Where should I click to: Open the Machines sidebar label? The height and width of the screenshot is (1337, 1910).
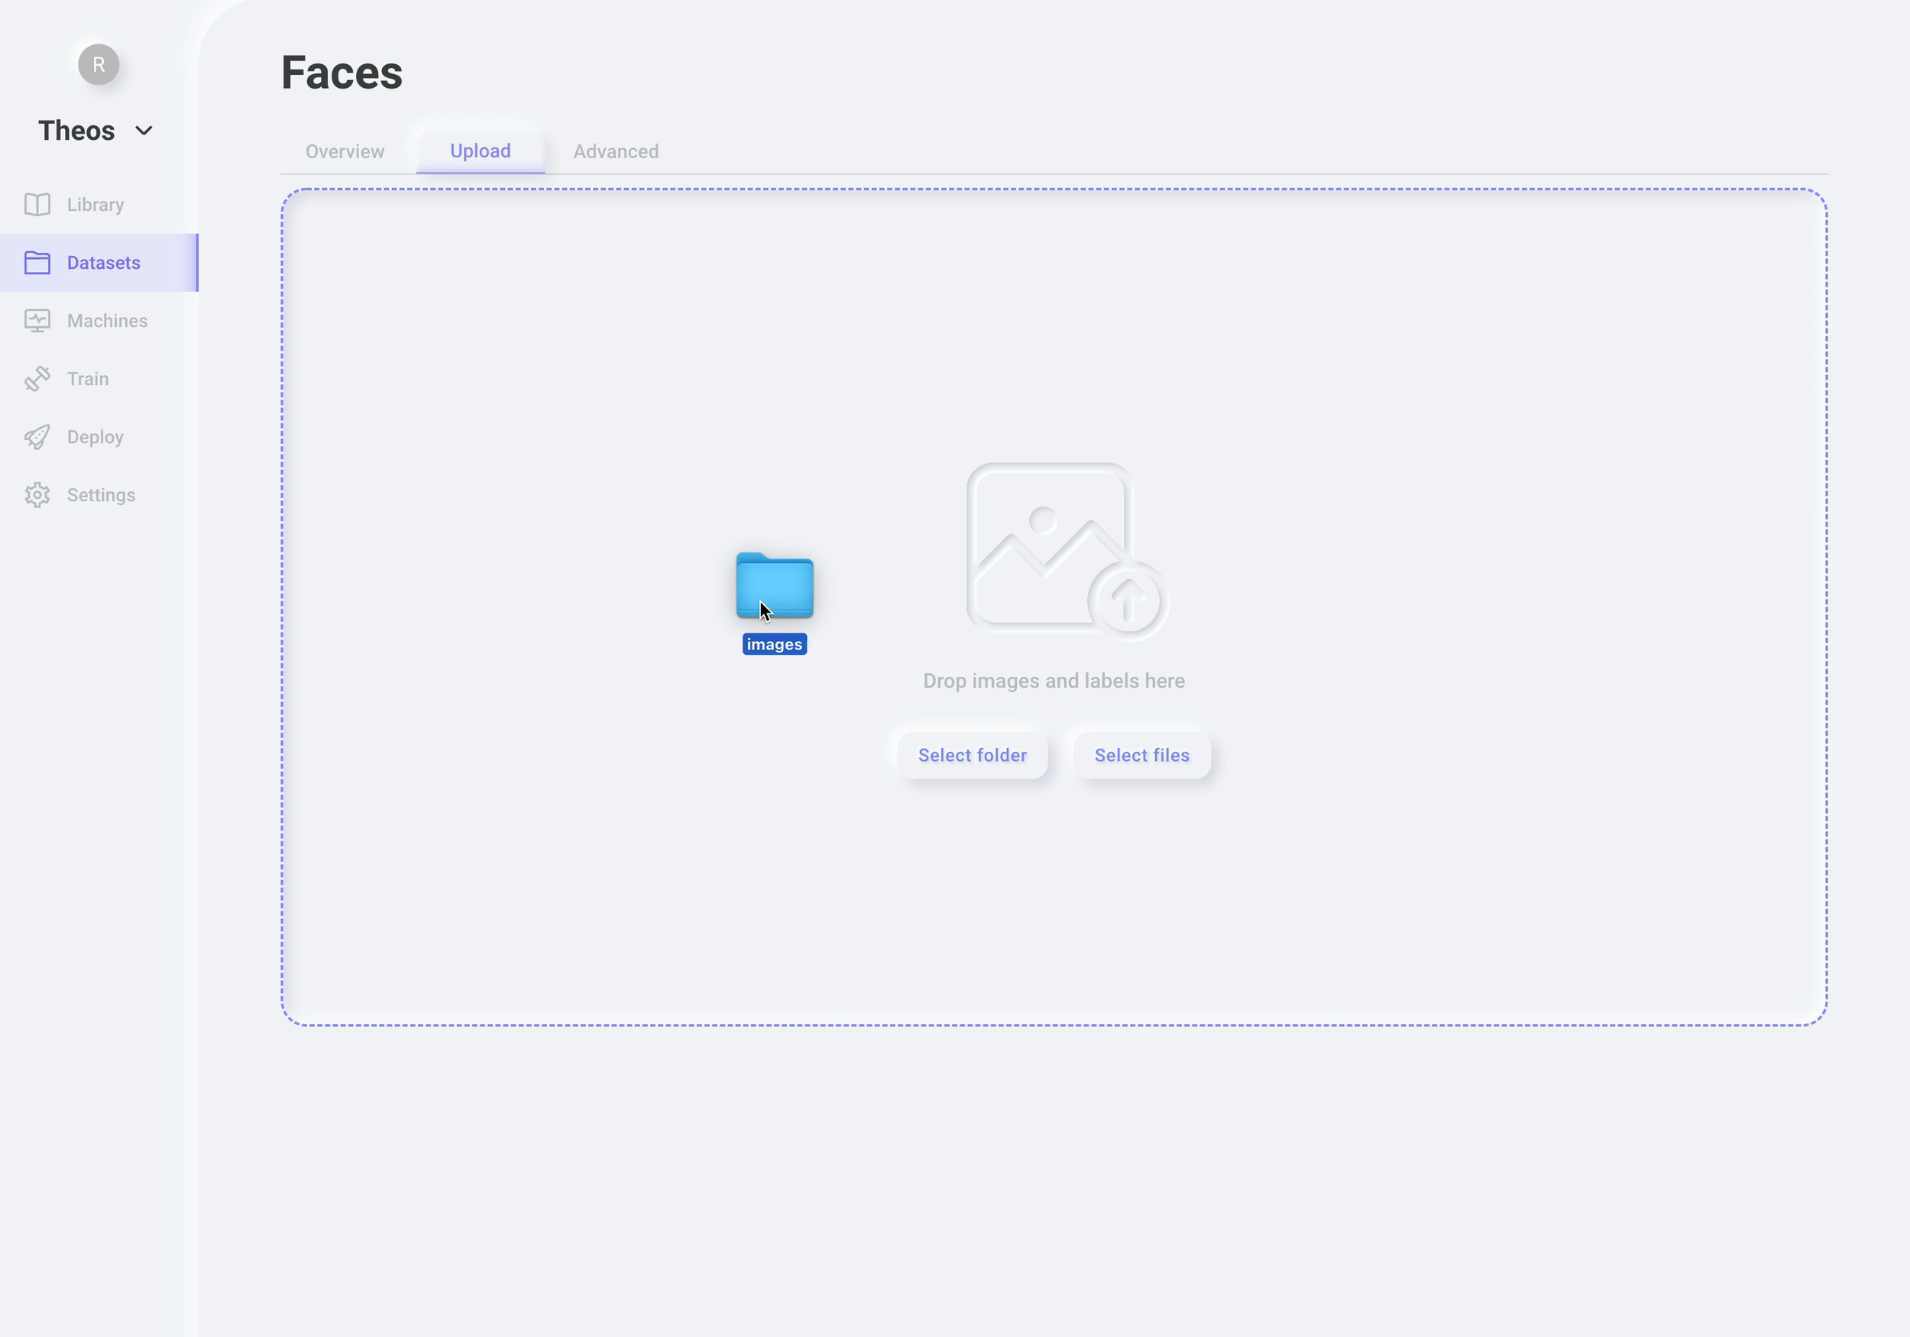(107, 321)
